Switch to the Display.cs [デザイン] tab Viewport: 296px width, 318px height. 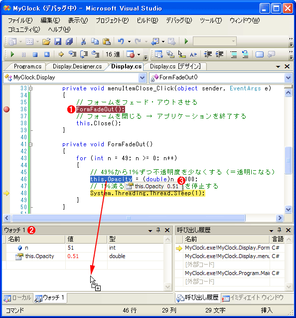175,66
